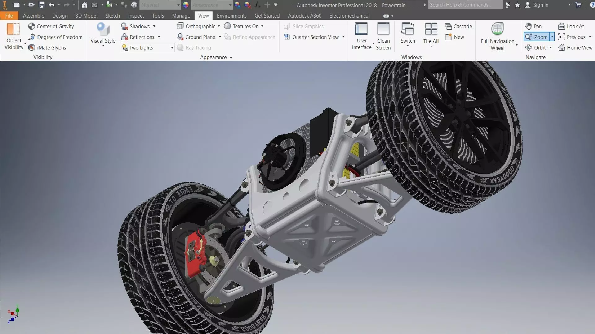Click the Center of Gravity icon
This screenshot has height=334, width=595.
[x=32, y=26]
